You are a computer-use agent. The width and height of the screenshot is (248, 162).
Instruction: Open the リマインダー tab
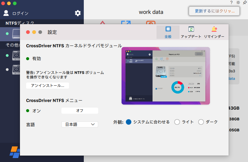click(x=214, y=32)
